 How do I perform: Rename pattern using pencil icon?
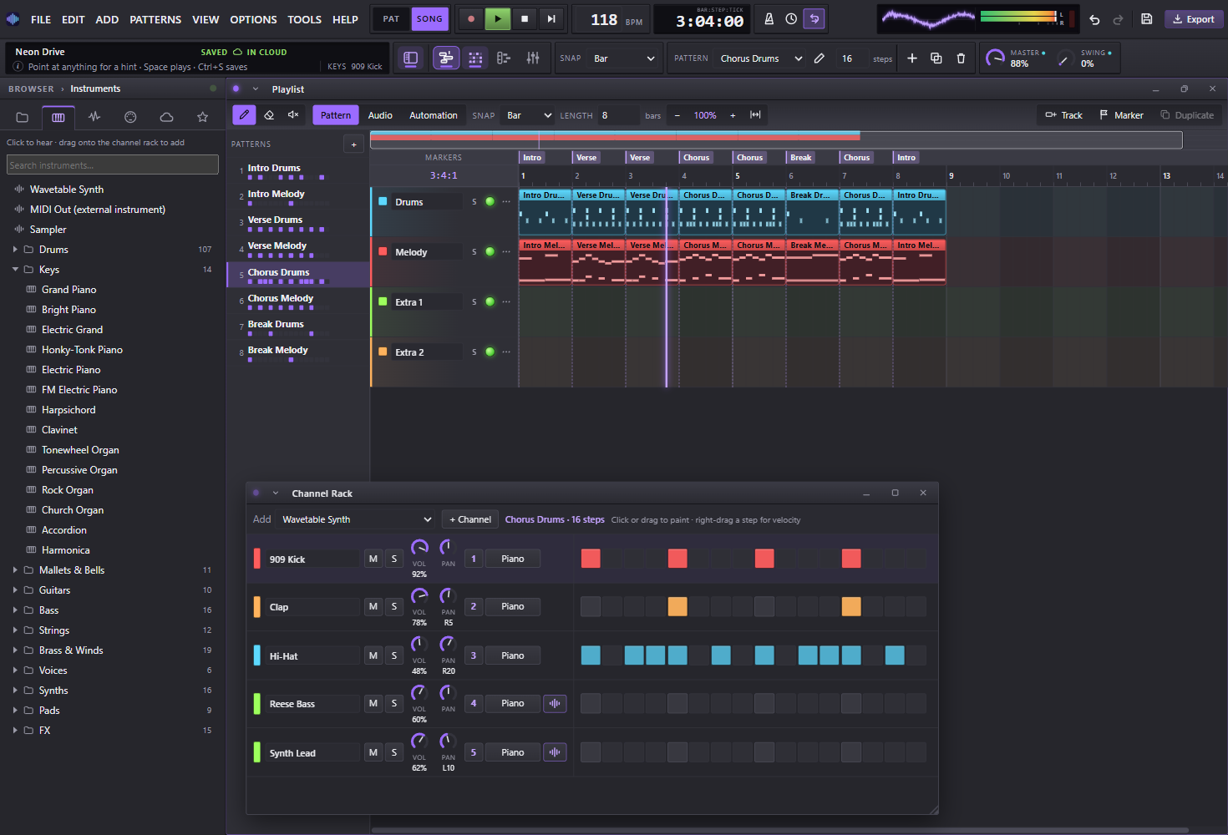(x=820, y=58)
